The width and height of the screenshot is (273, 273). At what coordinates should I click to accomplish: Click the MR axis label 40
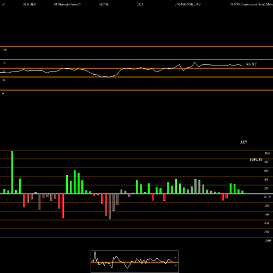(x=266, y=180)
